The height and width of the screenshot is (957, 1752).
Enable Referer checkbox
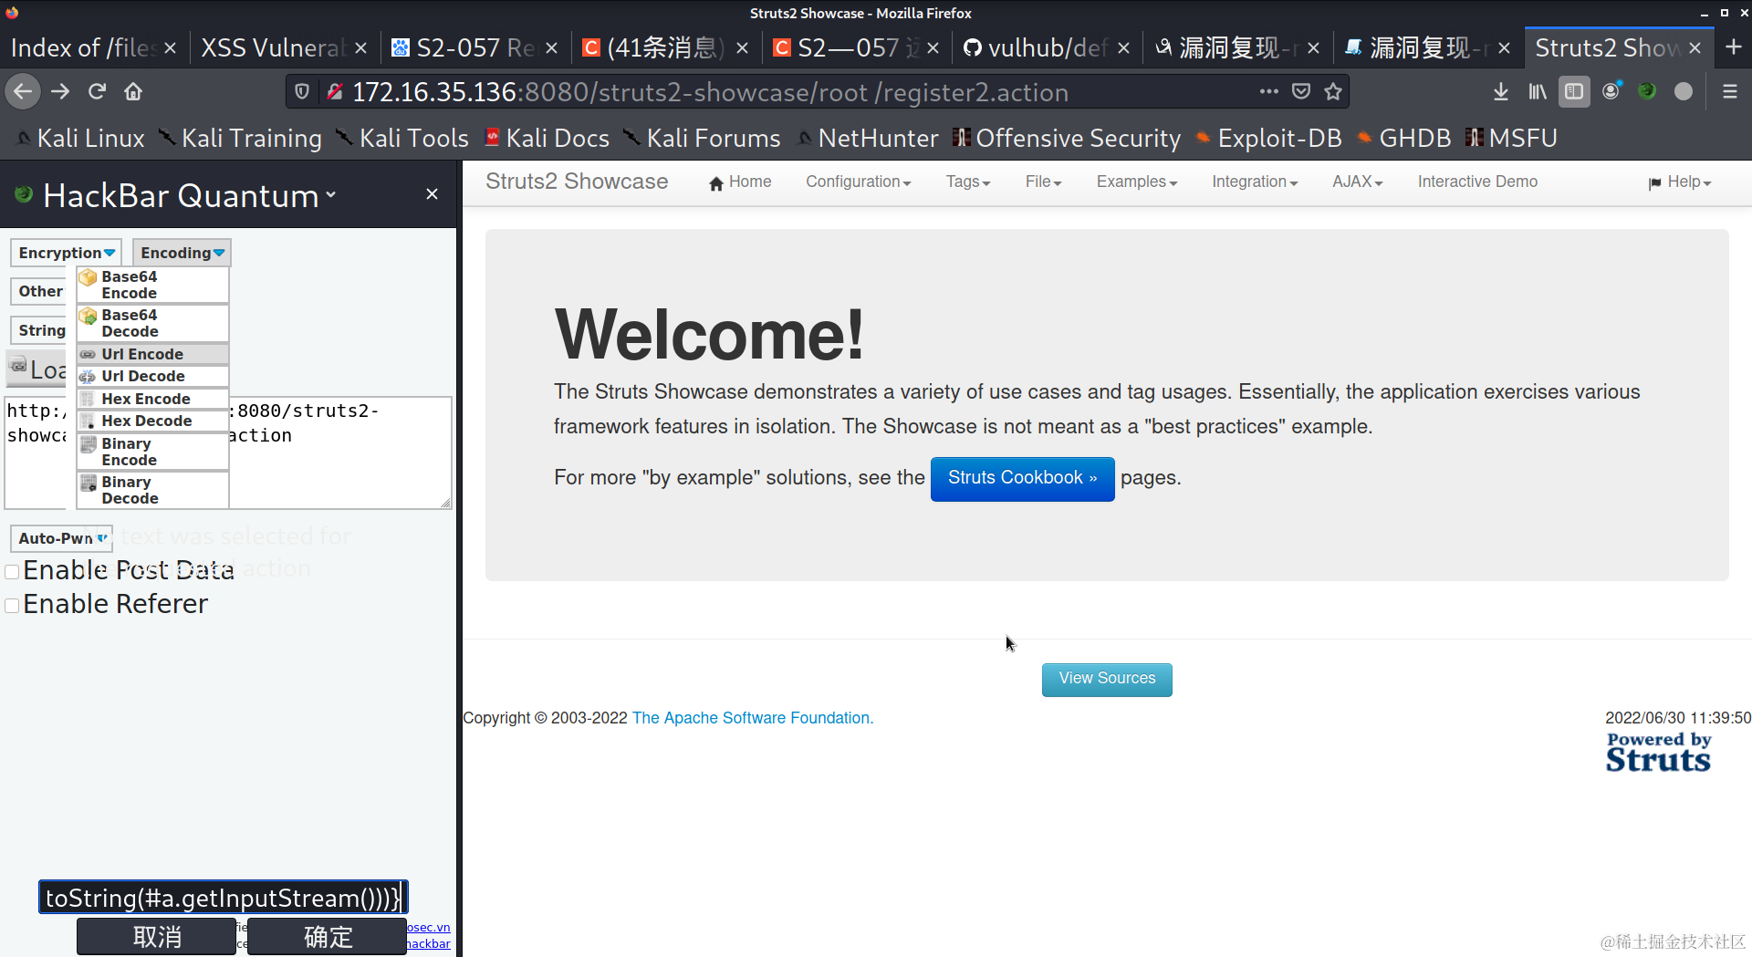click(x=13, y=606)
